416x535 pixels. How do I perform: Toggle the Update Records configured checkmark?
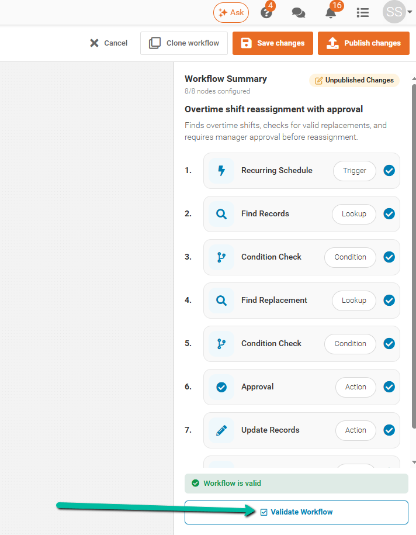point(389,430)
